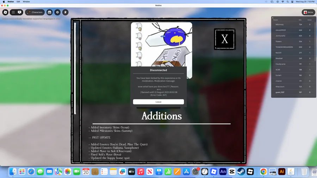Click the changelog's vertical scrollbar on the left

(x=75, y=68)
